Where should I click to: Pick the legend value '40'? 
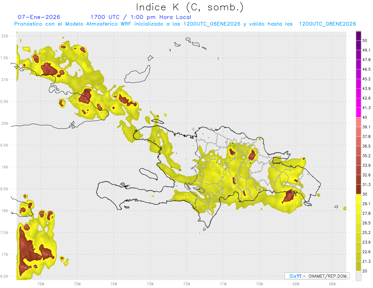click(x=365, y=117)
